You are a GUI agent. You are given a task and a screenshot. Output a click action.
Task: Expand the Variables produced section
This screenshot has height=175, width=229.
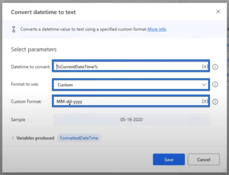coord(13,138)
